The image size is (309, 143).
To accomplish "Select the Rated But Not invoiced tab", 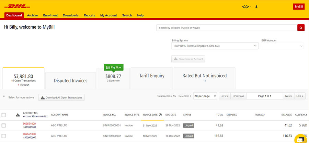I will pyautogui.click(x=205, y=78).
